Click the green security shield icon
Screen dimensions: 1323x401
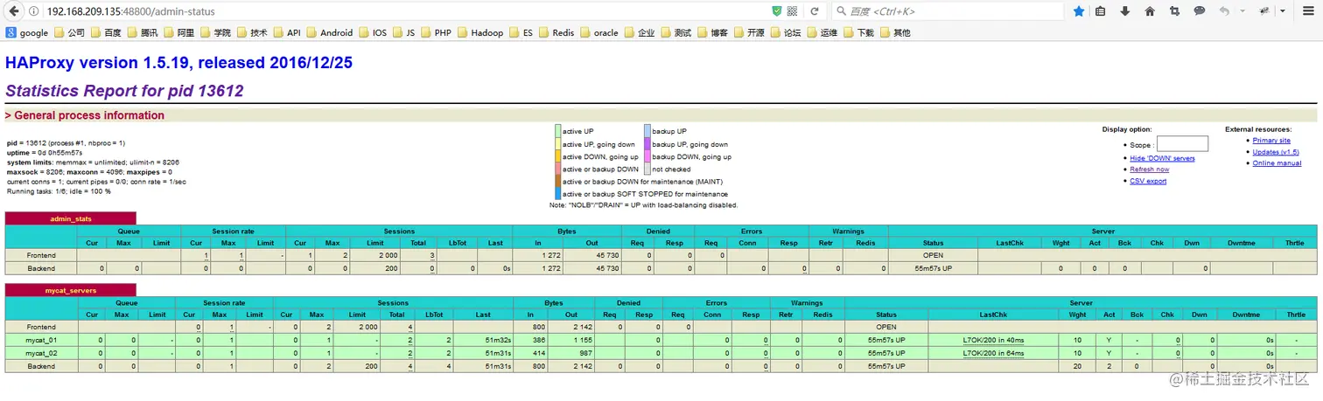click(777, 11)
